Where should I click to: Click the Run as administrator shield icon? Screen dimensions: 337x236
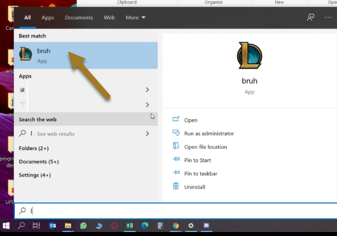[x=176, y=133]
